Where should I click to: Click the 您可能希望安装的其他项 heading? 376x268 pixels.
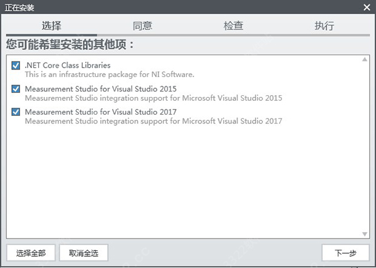click(70, 45)
